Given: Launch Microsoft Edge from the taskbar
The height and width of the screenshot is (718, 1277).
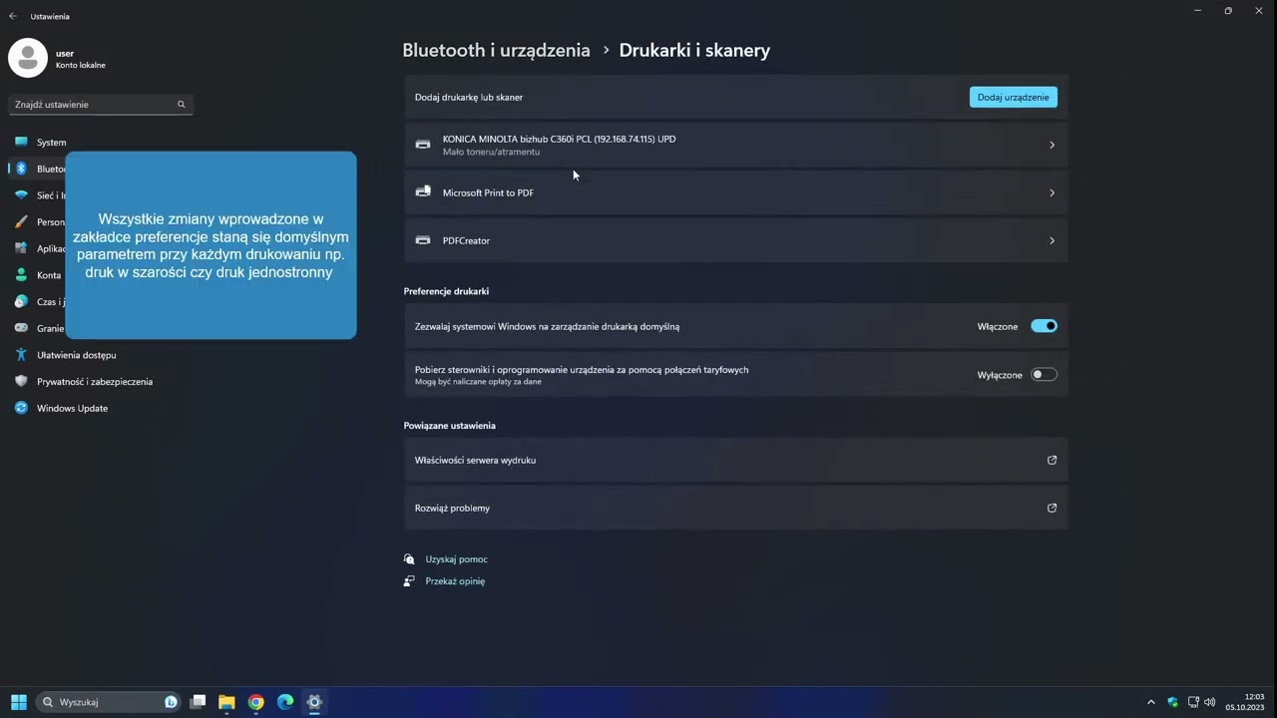Looking at the screenshot, I should click(284, 702).
